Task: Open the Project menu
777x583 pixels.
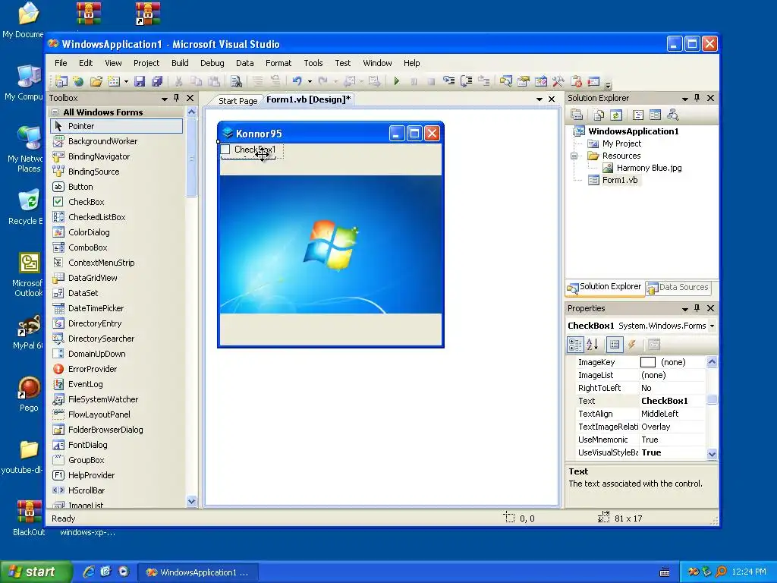Action: coord(146,63)
